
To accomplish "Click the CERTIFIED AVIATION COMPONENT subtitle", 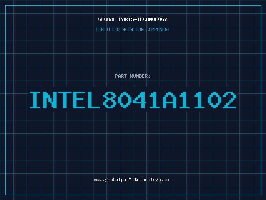I will point(133,29).
